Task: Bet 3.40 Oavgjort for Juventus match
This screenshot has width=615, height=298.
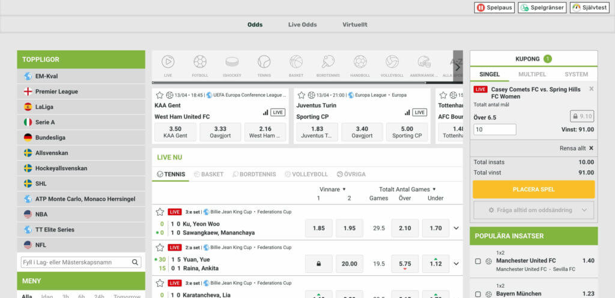Action: pyautogui.click(x=362, y=132)
